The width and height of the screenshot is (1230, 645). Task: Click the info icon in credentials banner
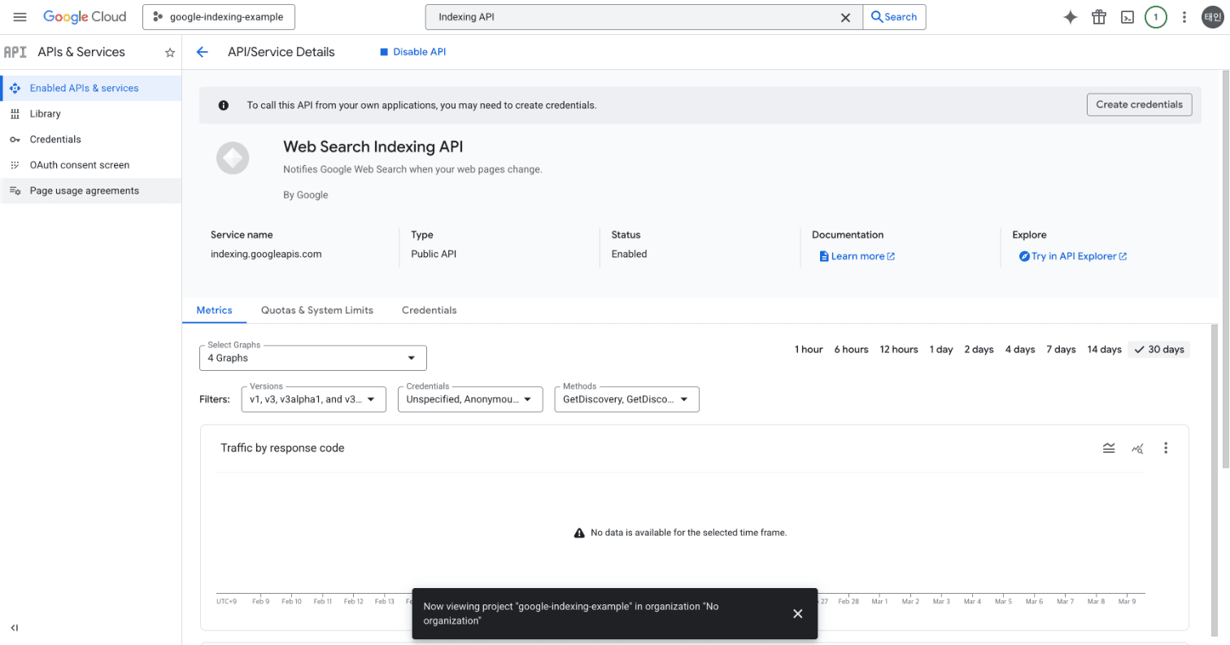pyautogui.click(x=224, y=105)
